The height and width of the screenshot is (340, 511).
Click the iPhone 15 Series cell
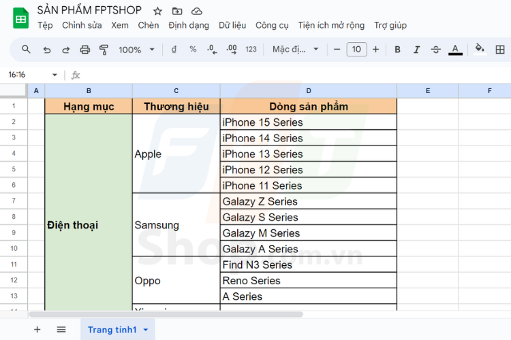(309, 122)
